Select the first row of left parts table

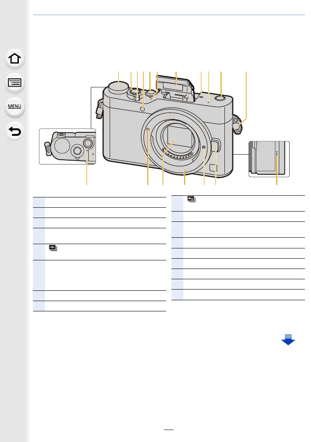point(99,203)
